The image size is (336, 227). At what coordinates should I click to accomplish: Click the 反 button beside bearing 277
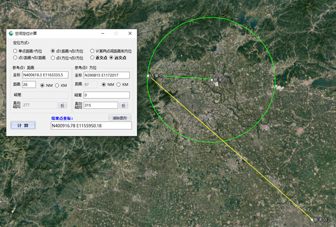63,106
